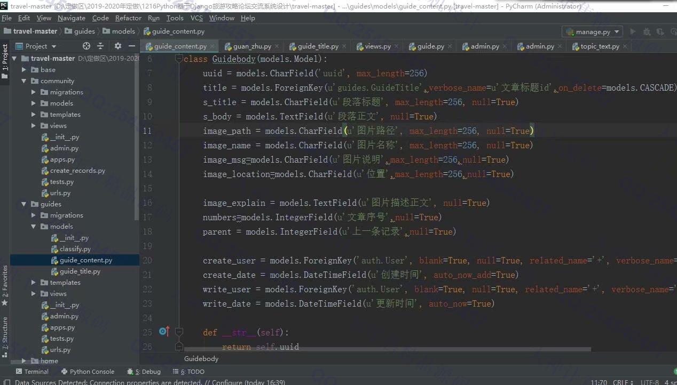Open the 6: TODO tool window

188,372
